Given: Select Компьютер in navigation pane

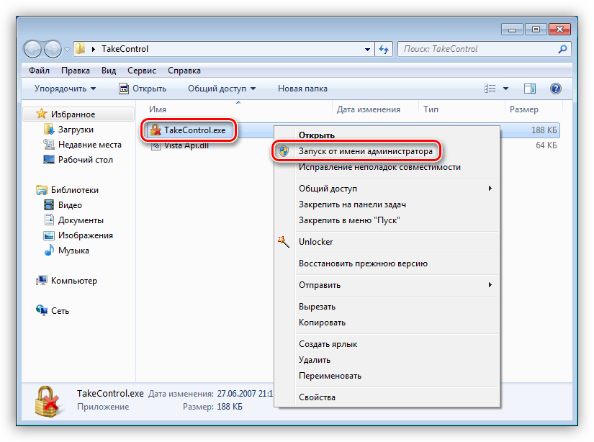Looking at the screenshot, I should pyautogui.click(x=74, y=281).
